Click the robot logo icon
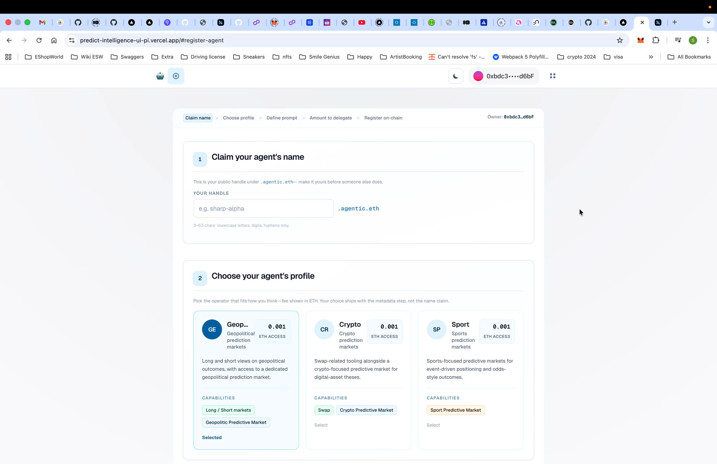This screenshot has width=717, height=464. 160,76
